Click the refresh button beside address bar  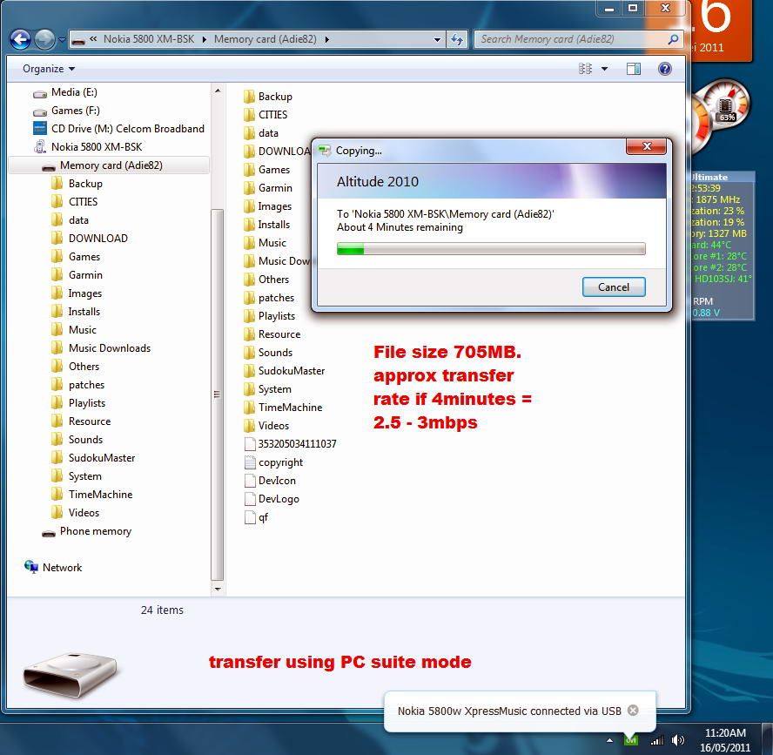click(x=458, y=39)
